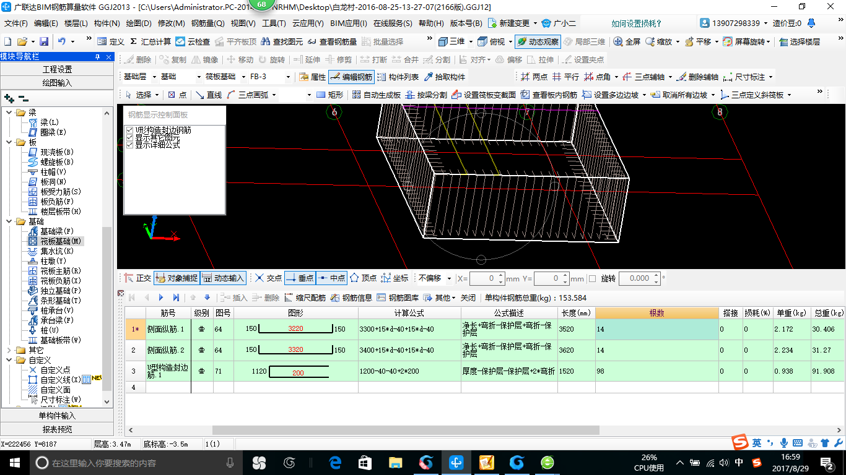Screen dimensions: 846x475
Task: Click the rotation angle input field
Action: [x=639, y=278]
